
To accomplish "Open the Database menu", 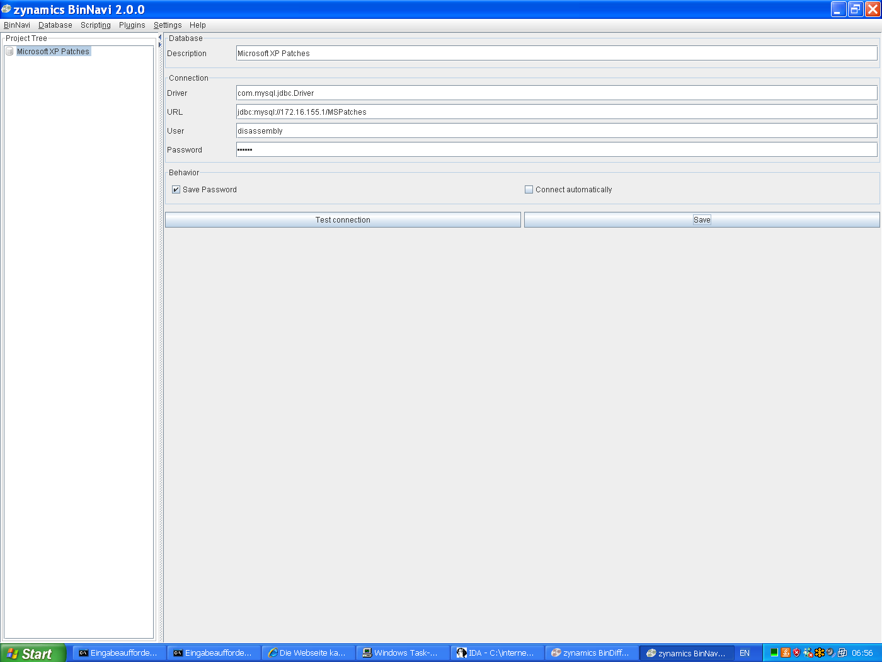I will coord(55,25).
